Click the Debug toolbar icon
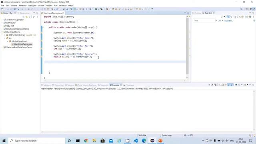The height and width of the screenshot is (144, 256). point(90,9)
